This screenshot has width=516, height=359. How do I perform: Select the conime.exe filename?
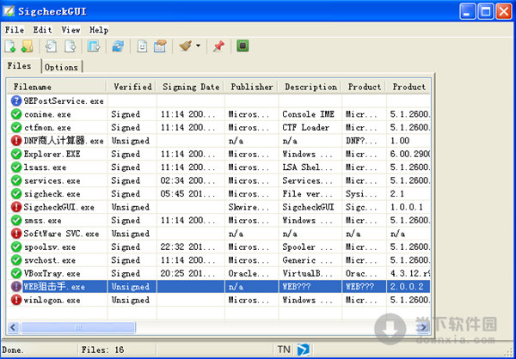click(47, 115)
